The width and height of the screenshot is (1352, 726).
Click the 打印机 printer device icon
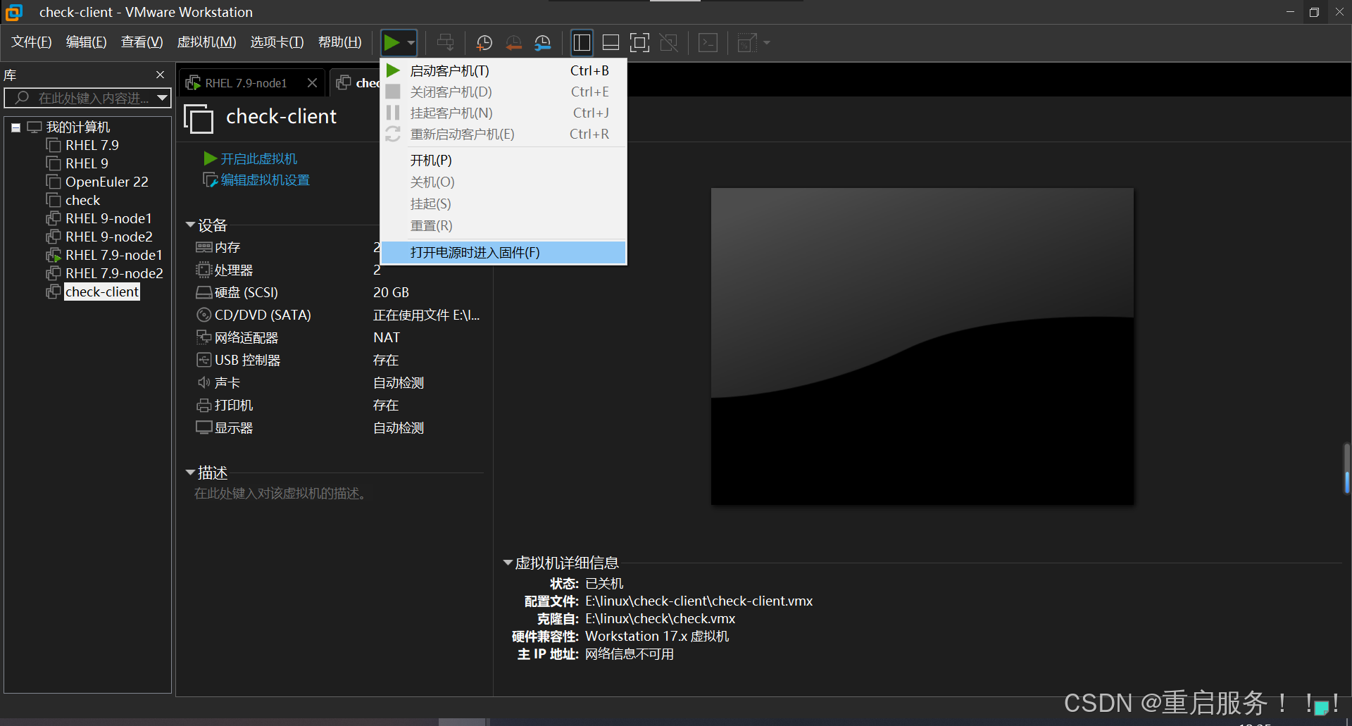click(204, 405)
